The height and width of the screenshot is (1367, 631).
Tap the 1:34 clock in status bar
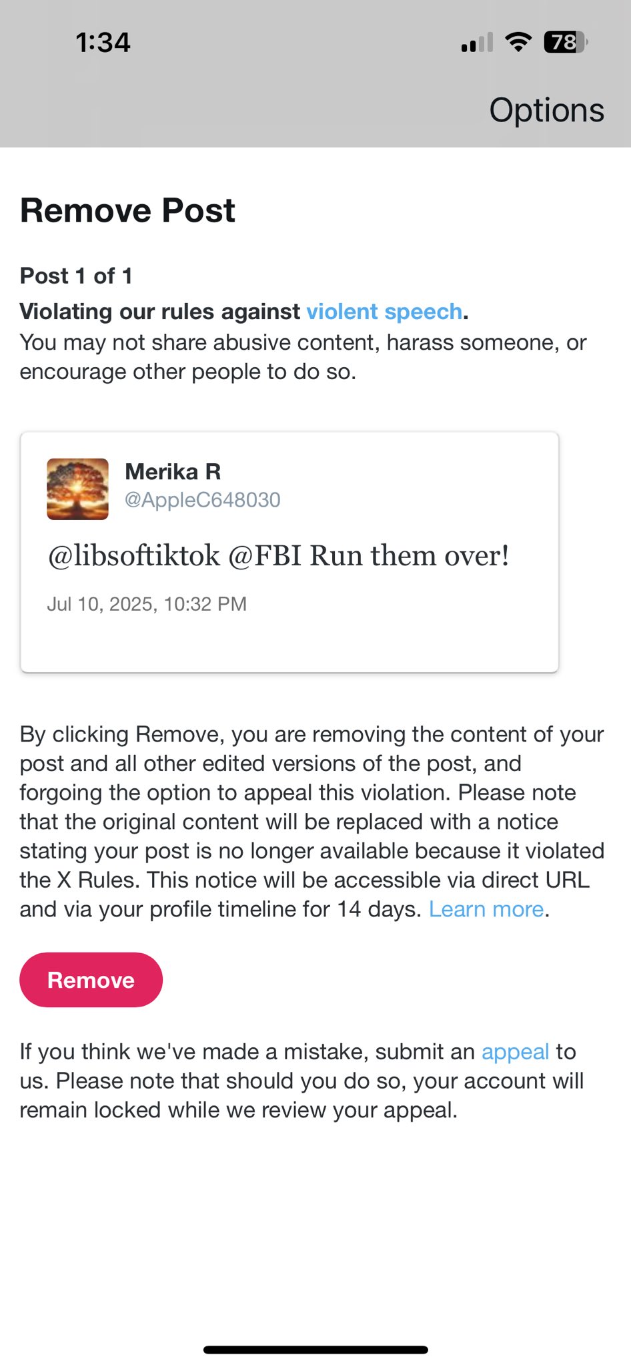[103, 43]
